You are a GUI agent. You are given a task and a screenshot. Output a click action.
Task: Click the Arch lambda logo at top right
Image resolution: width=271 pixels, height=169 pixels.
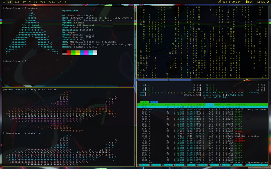tap(268, 2)
